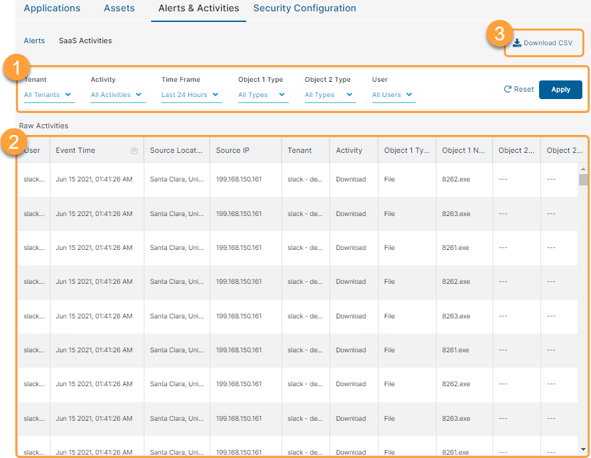Expand the User filter showing All Users
Screen dimensions: 591x458
click(392, 94)
